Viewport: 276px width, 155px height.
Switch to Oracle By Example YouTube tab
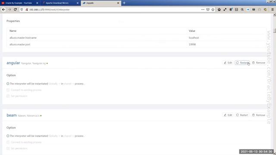pyautogui.click(x=19, y=3)
